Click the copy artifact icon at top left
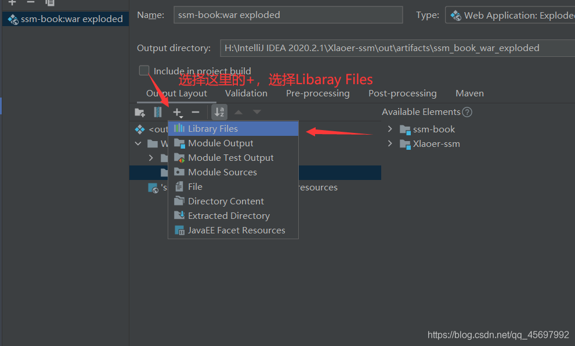575x346 pixels. [x=49, y=2]
